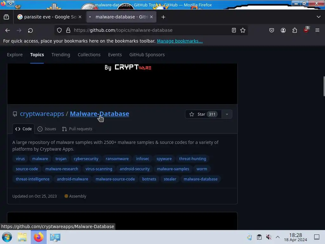Open the GitHub Sponsors navigation item
The image size is (325, 244).
coord(147,55)
